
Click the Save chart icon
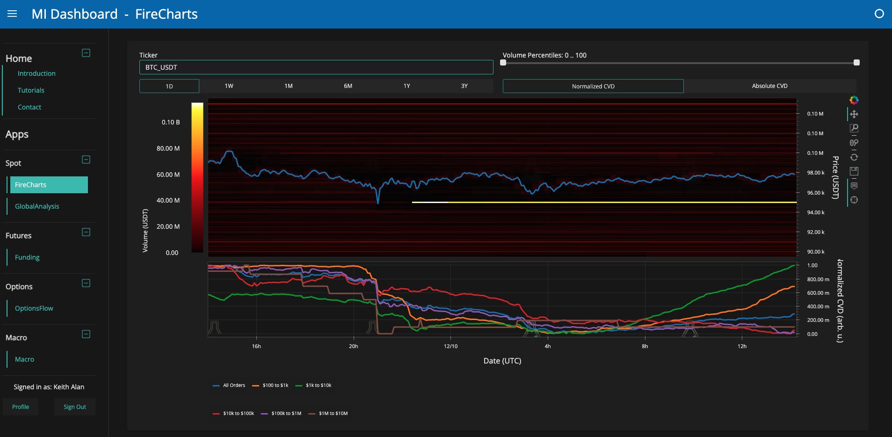coord(854,171)
